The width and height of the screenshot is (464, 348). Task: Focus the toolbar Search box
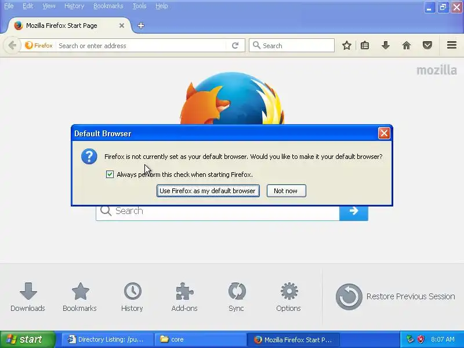[x=292, y=46]
